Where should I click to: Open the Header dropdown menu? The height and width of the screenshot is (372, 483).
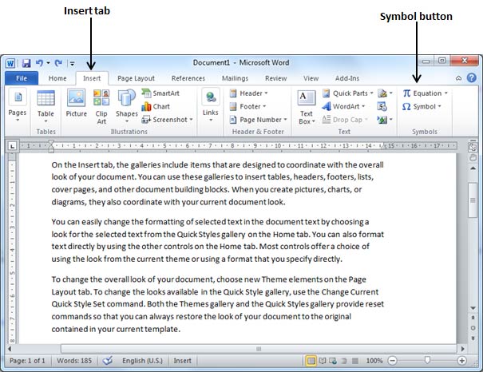pos(248,93)
